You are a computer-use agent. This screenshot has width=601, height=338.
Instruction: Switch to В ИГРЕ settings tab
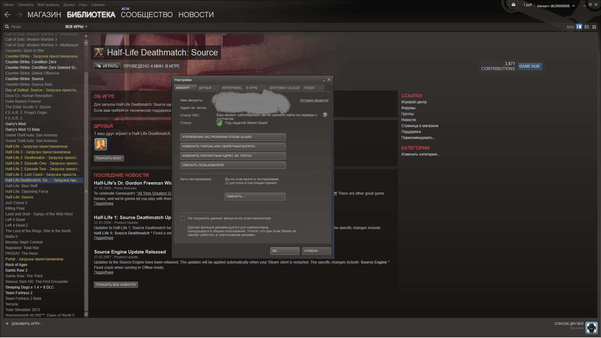[x=255, y=88]
